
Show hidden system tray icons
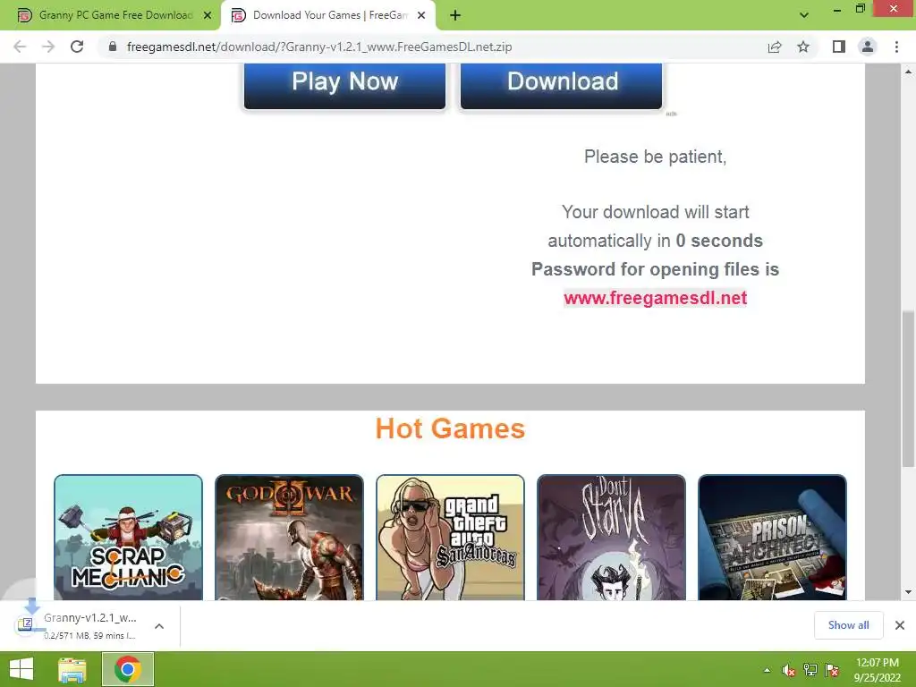pyautogui.click(x=767, y=670)
